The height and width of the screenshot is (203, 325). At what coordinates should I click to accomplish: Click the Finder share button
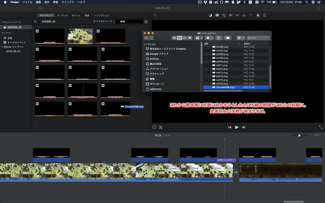coord(219,38)
